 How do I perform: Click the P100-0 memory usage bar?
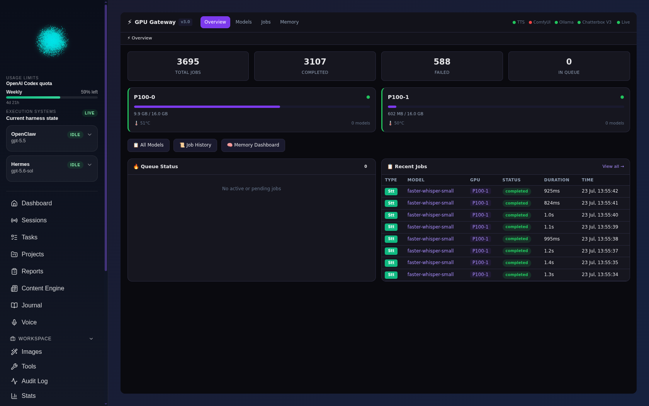[252, 107]
